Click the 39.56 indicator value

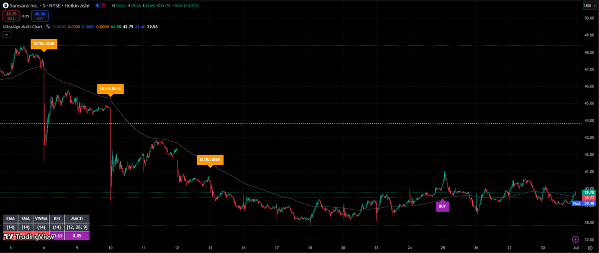point(153,26)
